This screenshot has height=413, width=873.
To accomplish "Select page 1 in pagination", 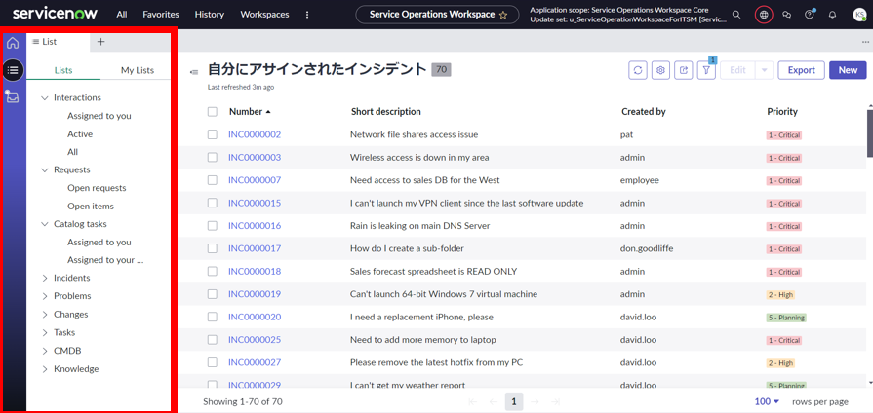I will 514,402.
